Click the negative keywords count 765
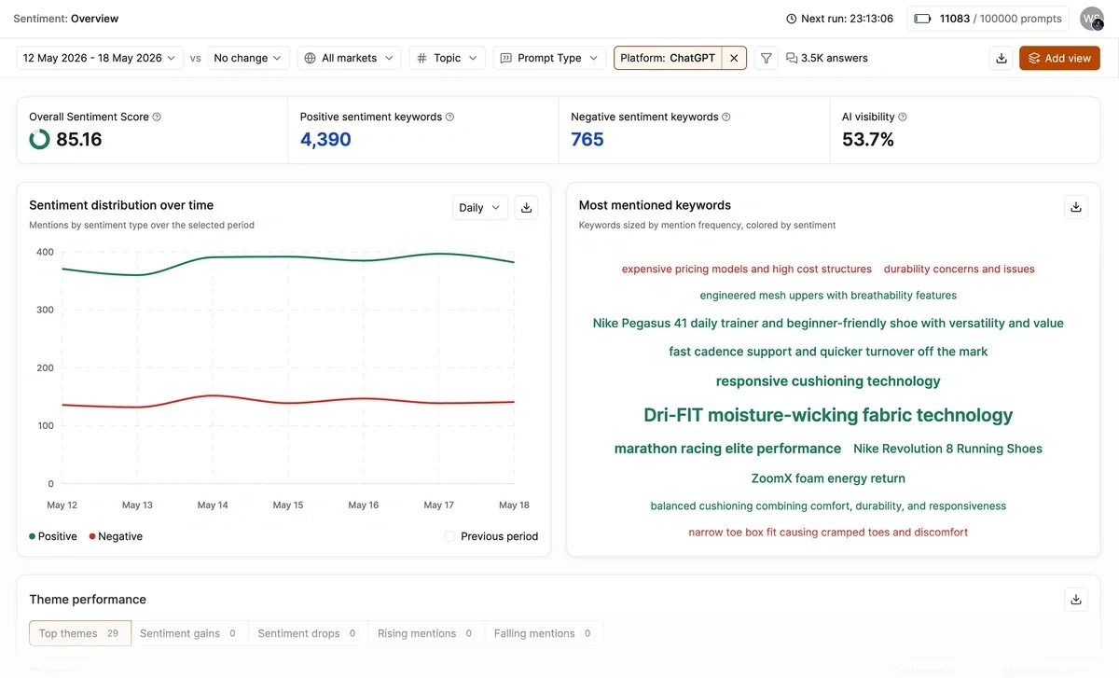 coord(587,140)
